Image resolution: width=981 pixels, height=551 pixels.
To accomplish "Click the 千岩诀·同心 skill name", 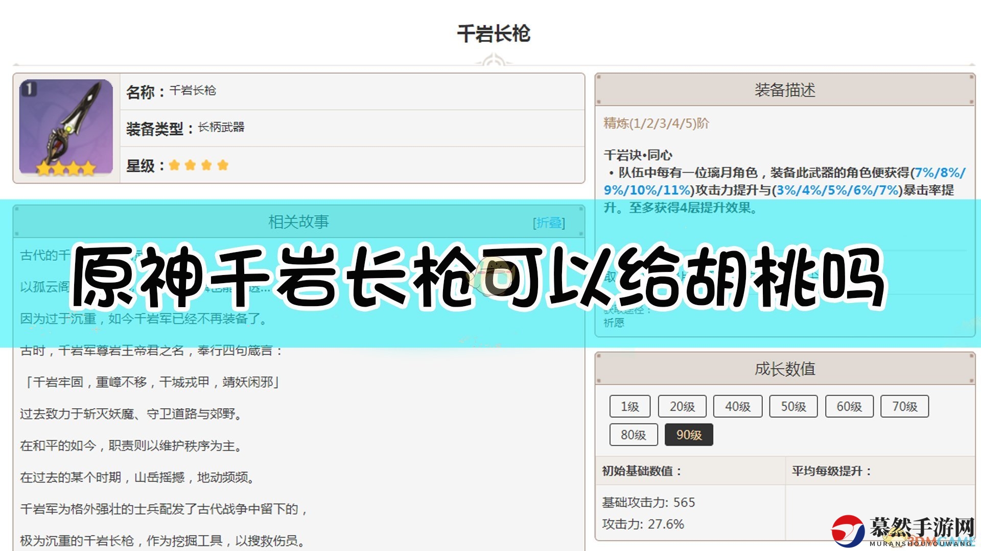I will click(638, 155).
